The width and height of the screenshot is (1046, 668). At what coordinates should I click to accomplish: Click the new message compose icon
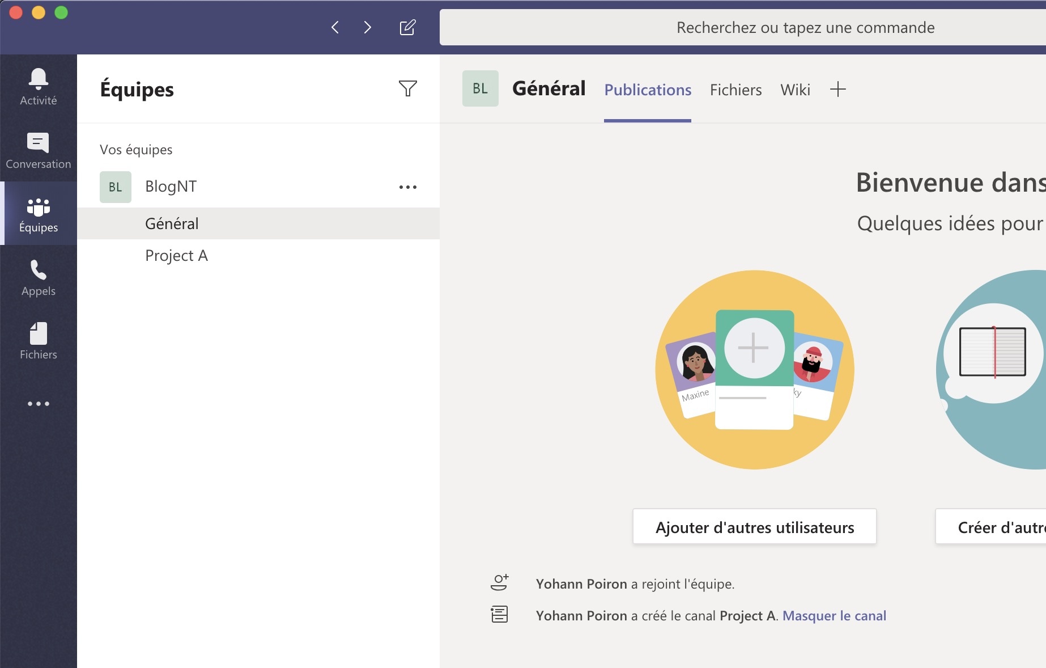(x=407, y=27)
